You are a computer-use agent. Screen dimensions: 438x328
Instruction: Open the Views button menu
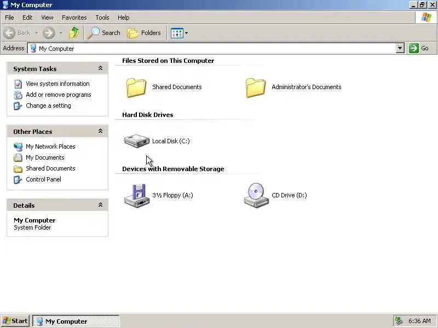click(x=179, y=33)
